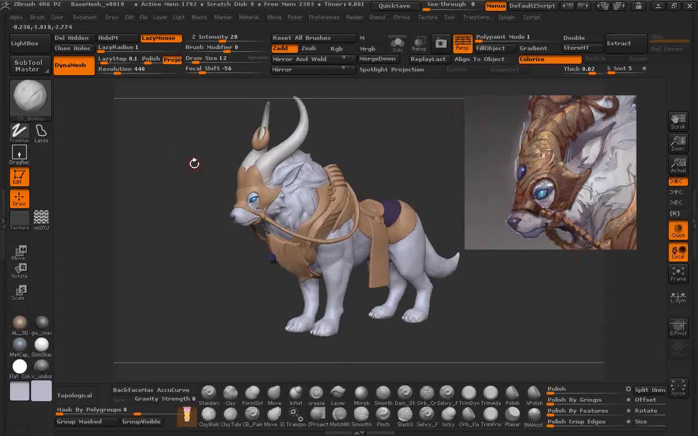This screenshot has width=698, height=436.
Task: Click Actual size icon
Action: pyautogui.click(x=678, y=165)
